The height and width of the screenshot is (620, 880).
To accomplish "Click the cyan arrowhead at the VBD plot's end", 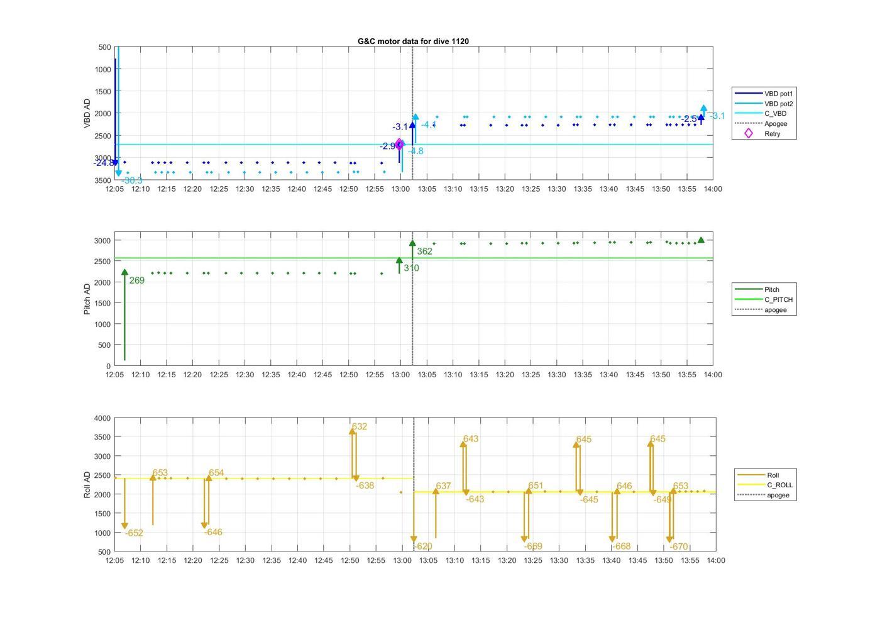I will click(x=703, y=109).
